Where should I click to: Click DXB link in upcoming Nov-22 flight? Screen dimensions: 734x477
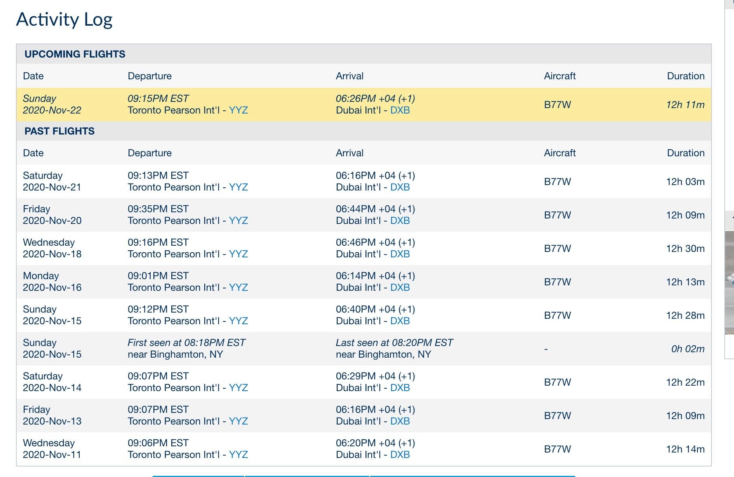point(400,110)
